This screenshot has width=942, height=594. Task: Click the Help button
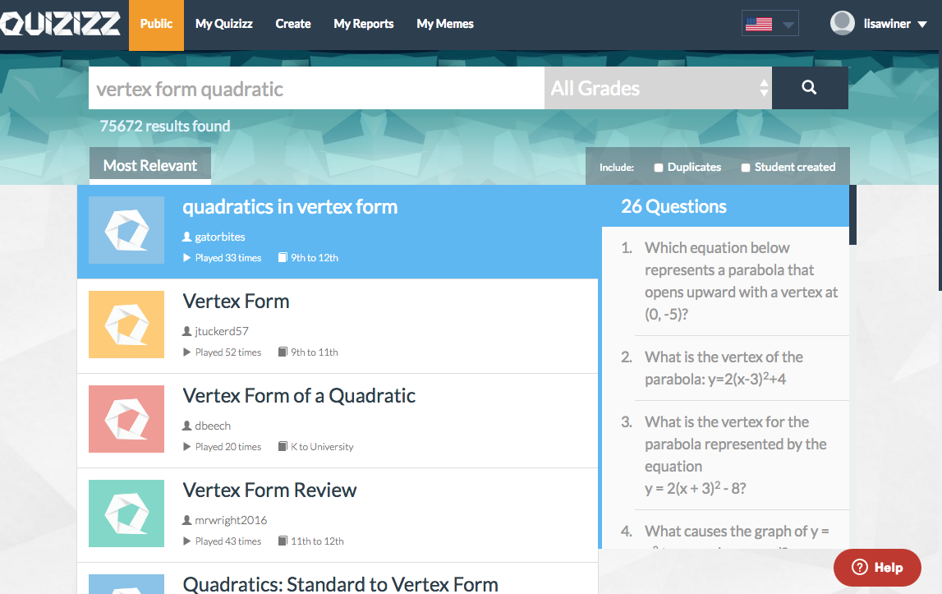click(x=877, y=567)
